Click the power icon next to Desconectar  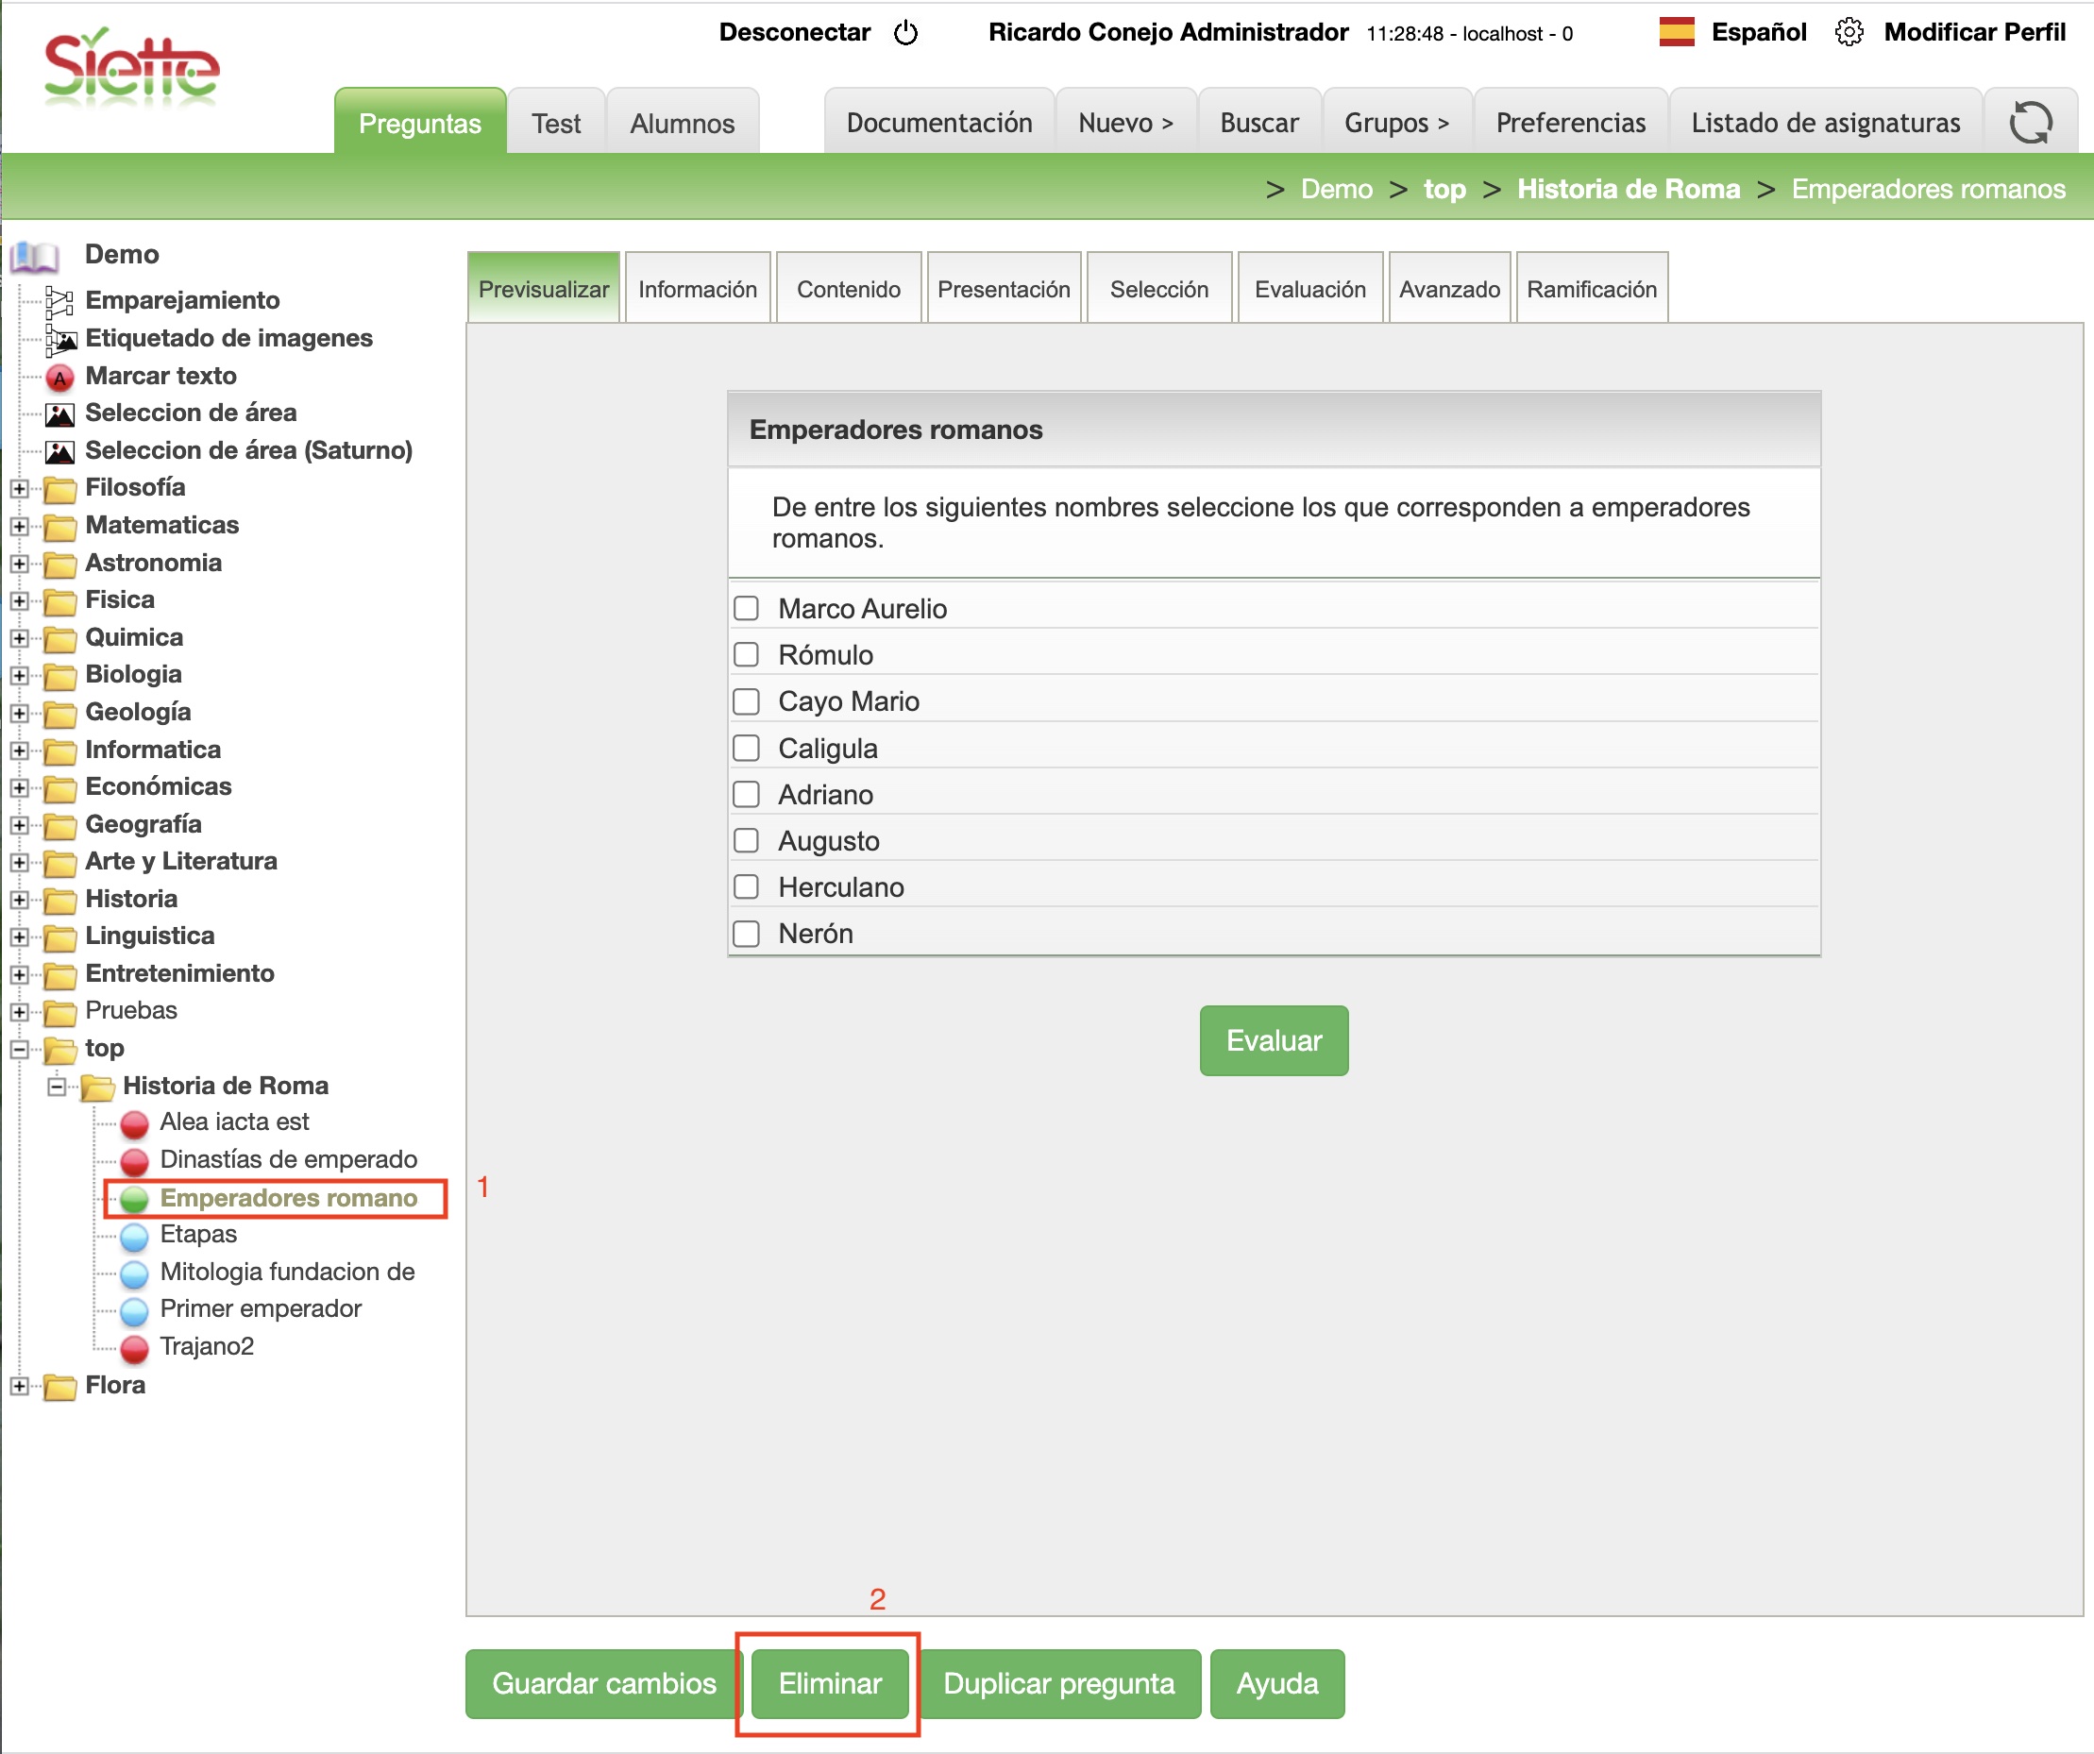click(x=905, y=33)
